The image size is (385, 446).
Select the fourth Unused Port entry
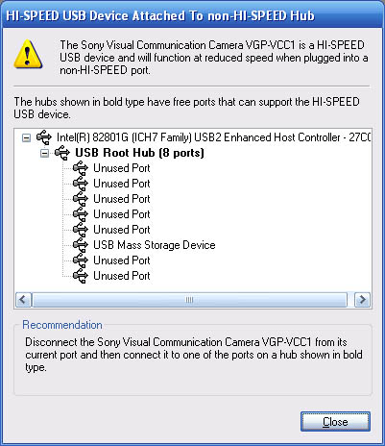click(122, 214)
